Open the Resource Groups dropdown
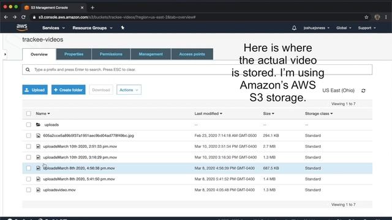 [92, 28]
